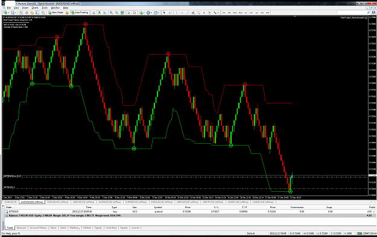Select the trendline drawing tool
This screenshot has height=237, width=377.
188,13
